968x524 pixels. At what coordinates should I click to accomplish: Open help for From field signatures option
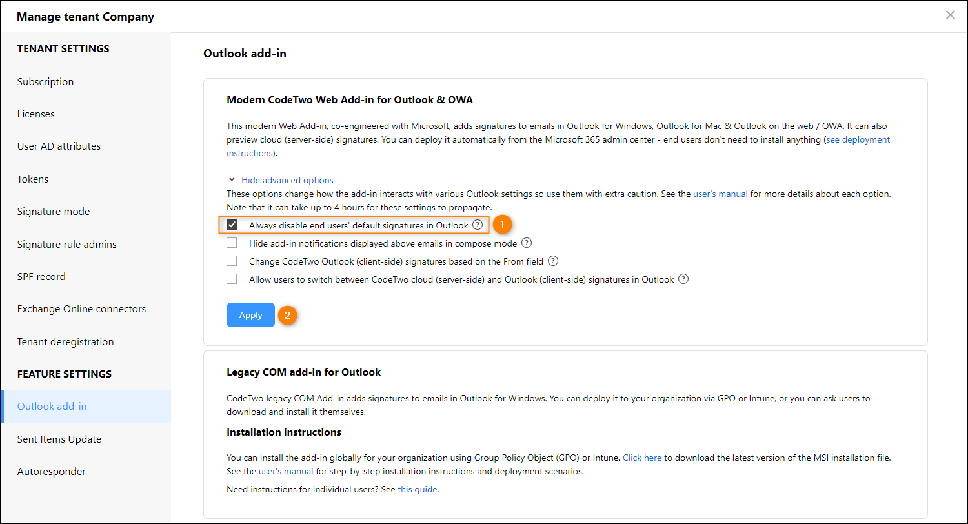coord(552,261)
